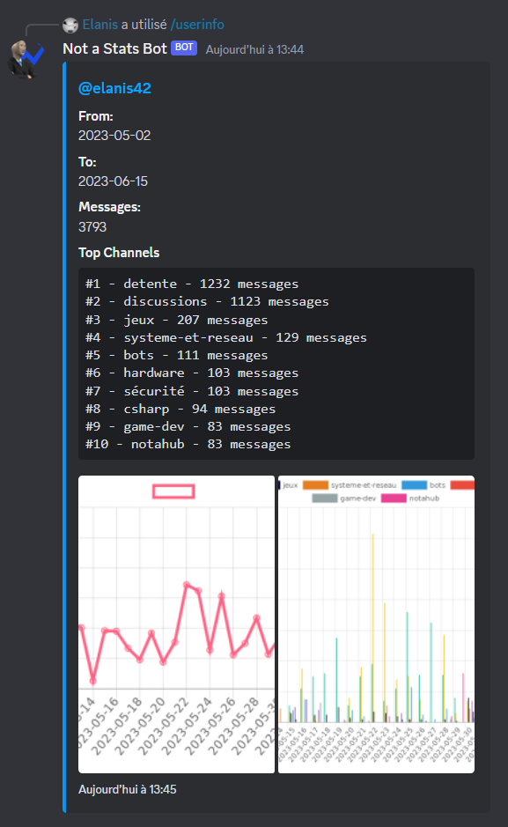Click the lowest point on line chart
This screenshot has height=827, width=508.
click(x=93, y=681)
